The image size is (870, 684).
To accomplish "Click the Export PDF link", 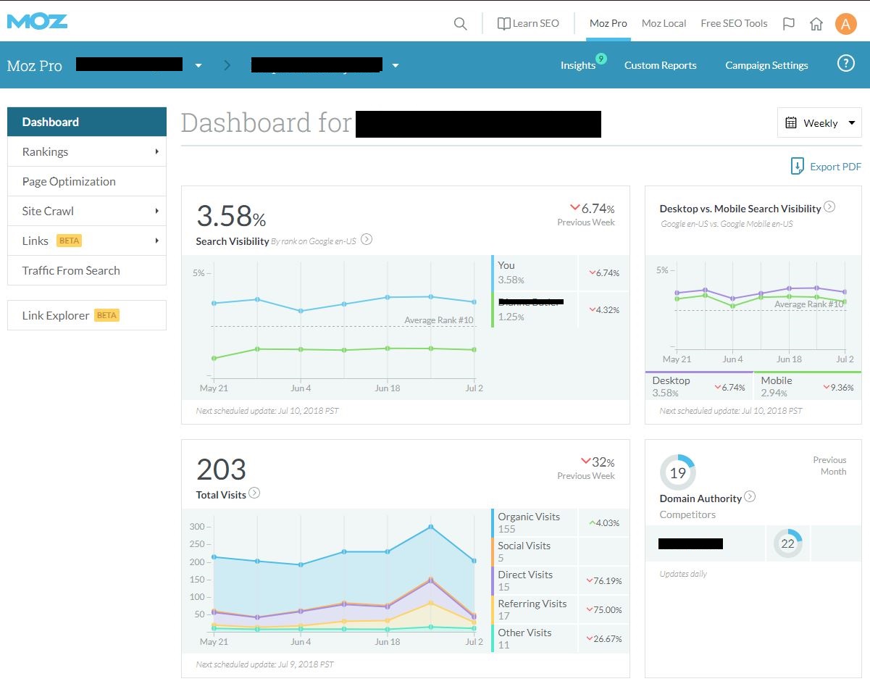I will pyautogui.click(x=835, y=167).
